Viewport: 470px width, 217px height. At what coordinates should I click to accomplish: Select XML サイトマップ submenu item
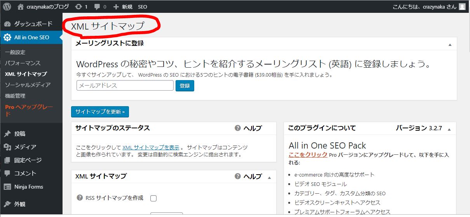(26, 74)
